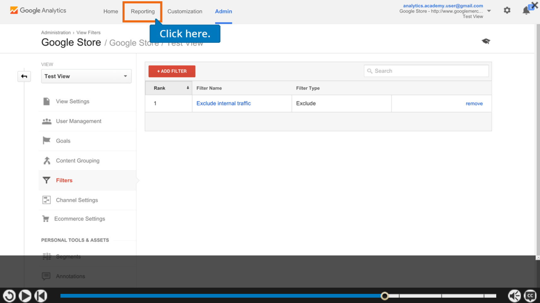Viewport: 540px width, 303px height.
Task: Click the Filters funnel icon
Action: 47,180
